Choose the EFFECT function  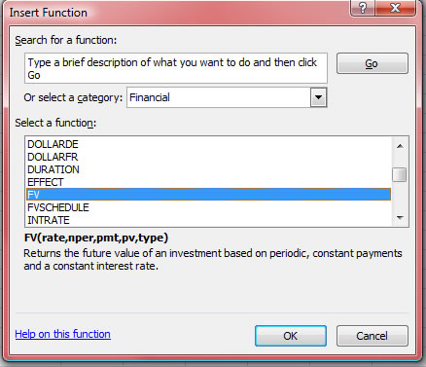click(x=208, y=182)
